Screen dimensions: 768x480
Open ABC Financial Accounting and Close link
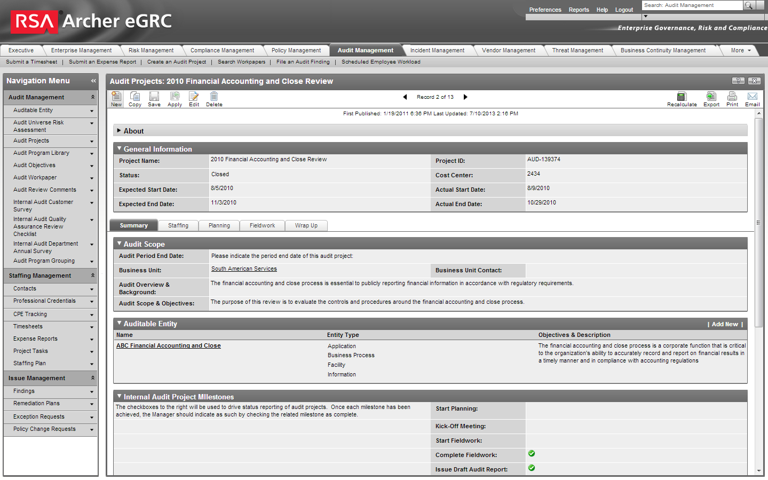(169, 345)
